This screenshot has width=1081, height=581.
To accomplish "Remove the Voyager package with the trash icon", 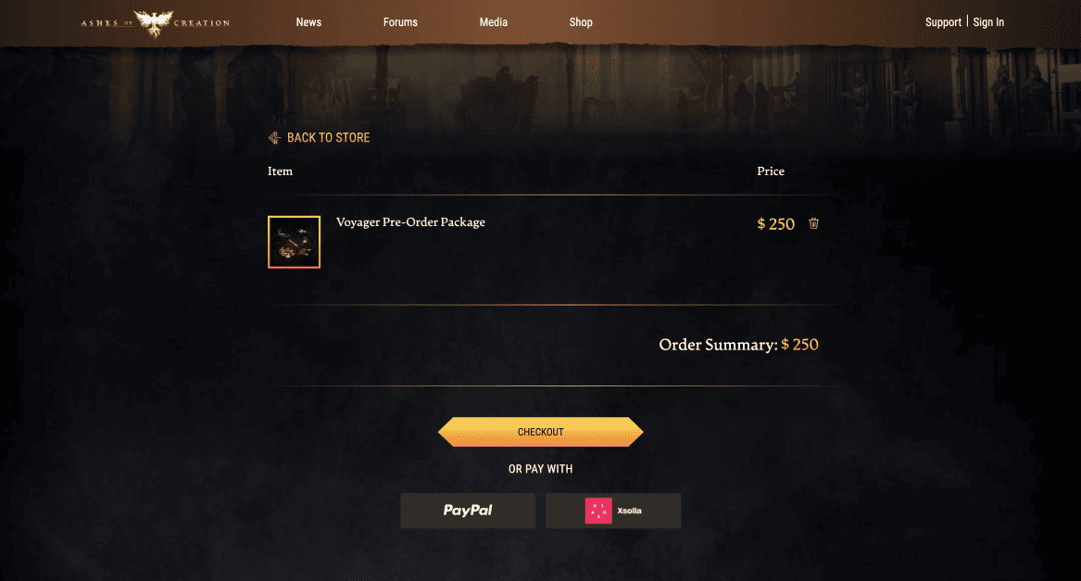I will (814, 223).
